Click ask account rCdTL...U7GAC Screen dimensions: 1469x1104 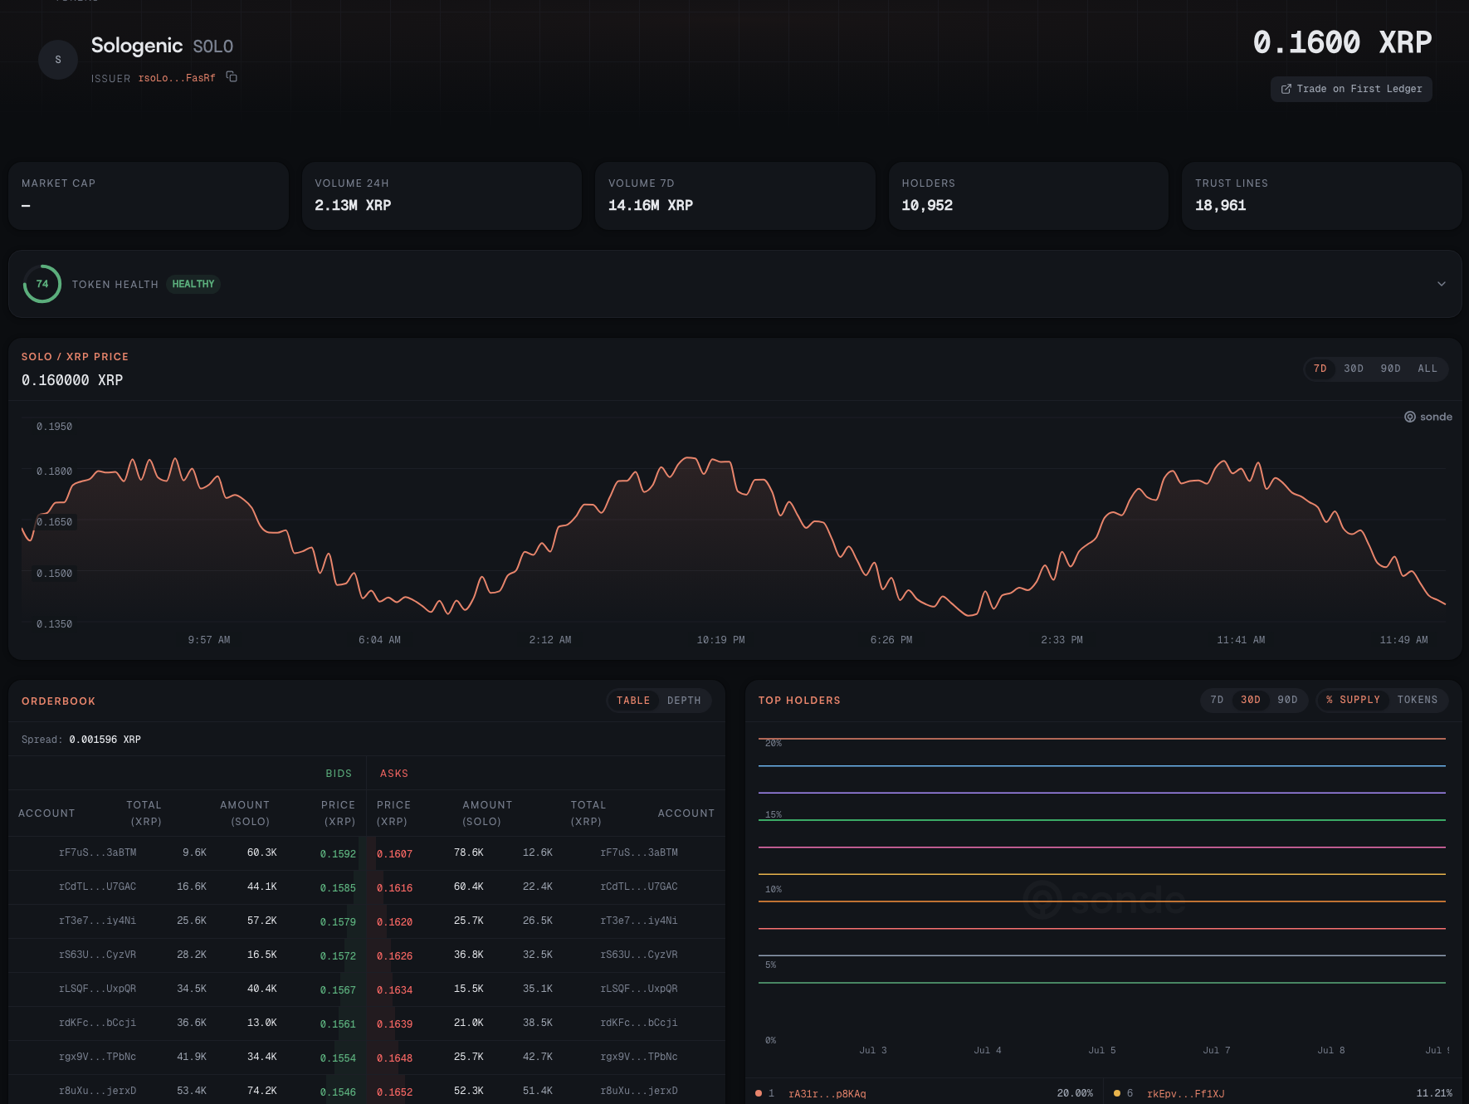[639, 887]
